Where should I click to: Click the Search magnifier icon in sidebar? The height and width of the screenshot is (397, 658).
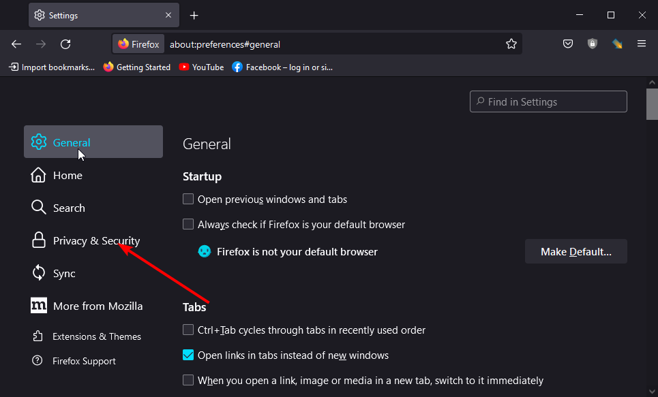(x=39, y=208)
